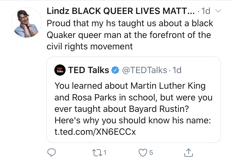Like the tweet with the heart icon
Viewport: 232px width, 161px height.
[x=143, y=153]
